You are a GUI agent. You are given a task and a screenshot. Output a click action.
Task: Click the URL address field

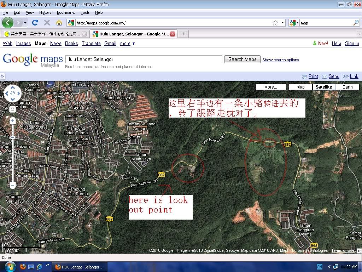pyautogui.click(x=174, y=23)
